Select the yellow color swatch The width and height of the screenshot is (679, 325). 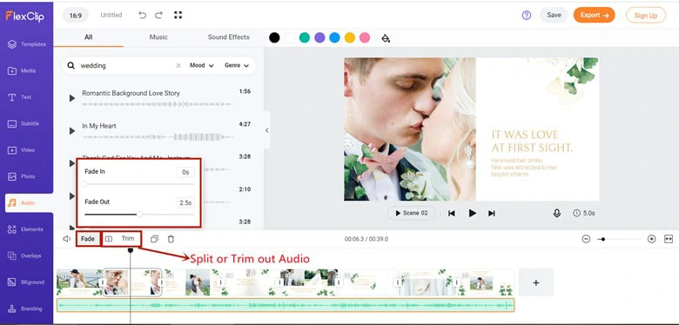point(349,37)
